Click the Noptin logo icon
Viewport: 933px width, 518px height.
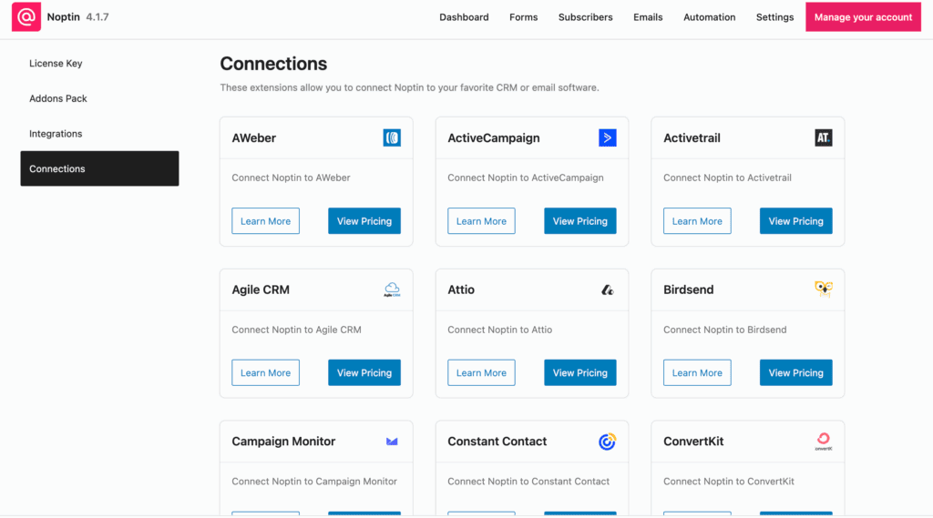(26, 16)
